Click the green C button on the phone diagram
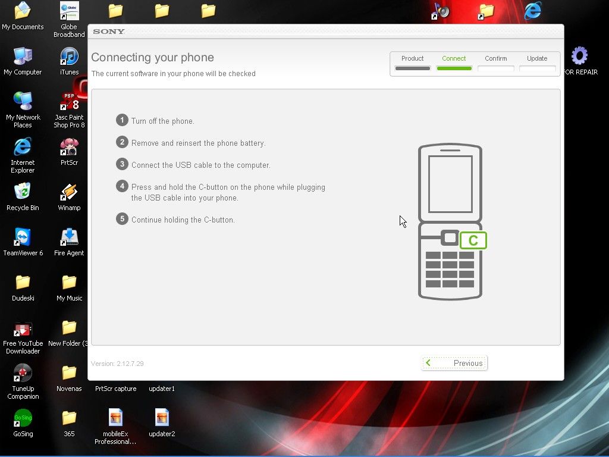 click(x=473, y=240)
